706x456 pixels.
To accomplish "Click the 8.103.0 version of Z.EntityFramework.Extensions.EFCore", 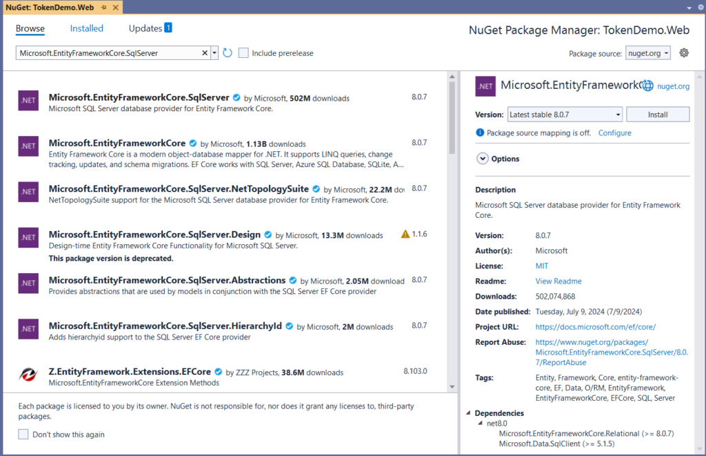I will coord(415,371).
